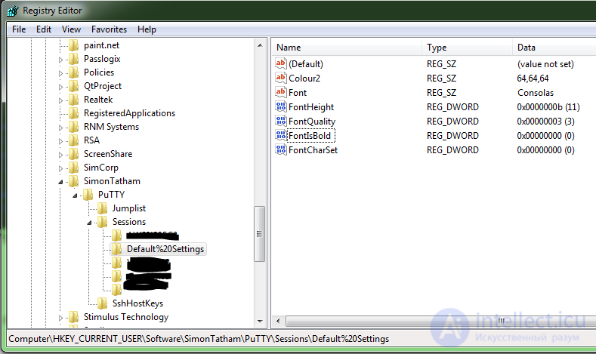Expand the ScreenShare key
This screenshot has height=354, width=596.
(x=61, y=155)
